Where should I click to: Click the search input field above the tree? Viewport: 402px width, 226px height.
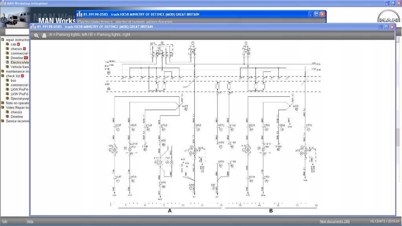pos(17,32)
